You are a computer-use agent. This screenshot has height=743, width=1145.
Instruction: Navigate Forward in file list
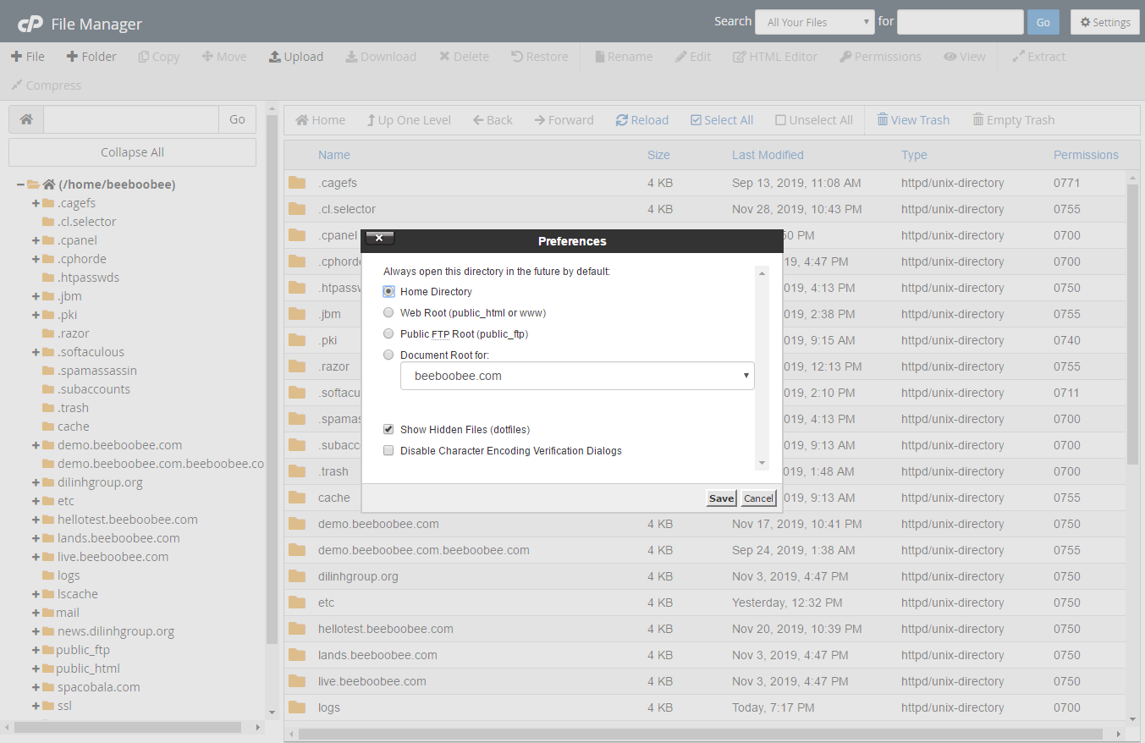click(564, 120)
